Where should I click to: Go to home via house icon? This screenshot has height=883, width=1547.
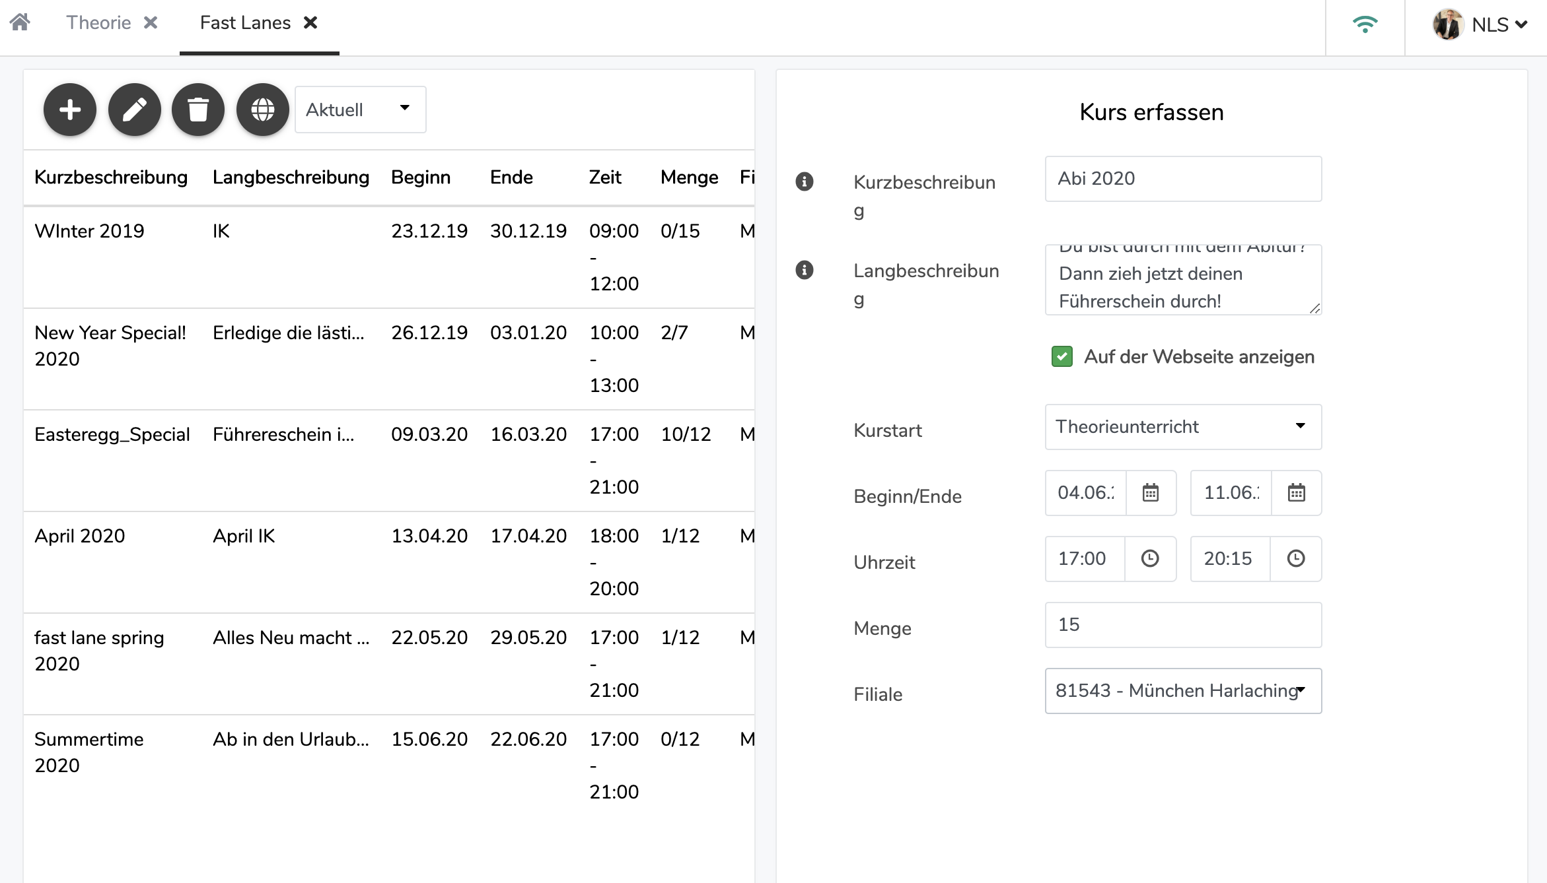point(20,22)
